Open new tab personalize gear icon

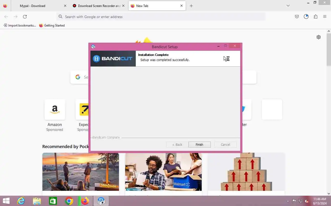[319, 37]
